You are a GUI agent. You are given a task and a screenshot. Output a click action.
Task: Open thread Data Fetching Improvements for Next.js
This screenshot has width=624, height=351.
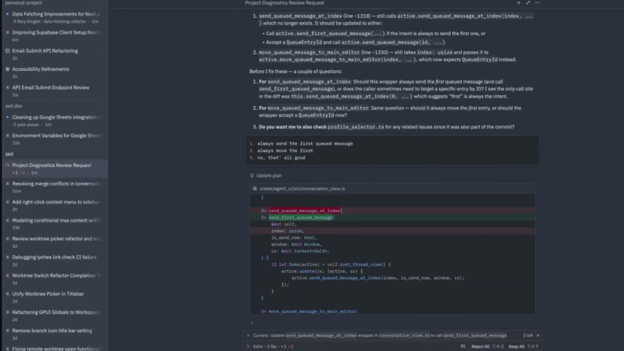[x=55, y=17]
